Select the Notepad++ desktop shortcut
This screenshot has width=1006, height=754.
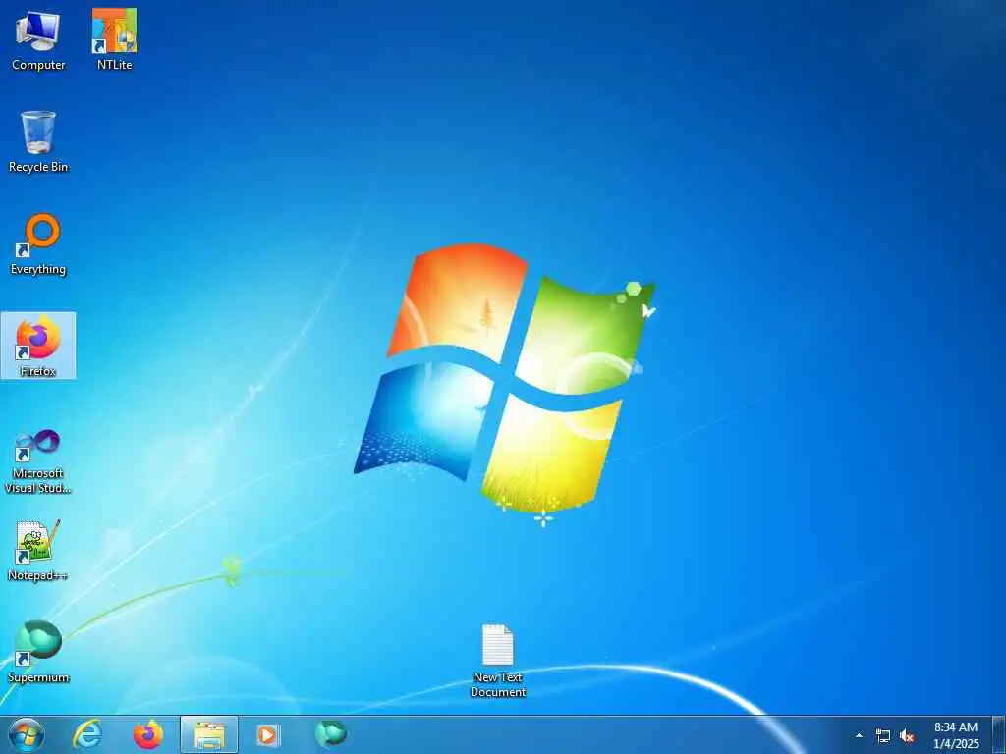(x=37, y=551)
